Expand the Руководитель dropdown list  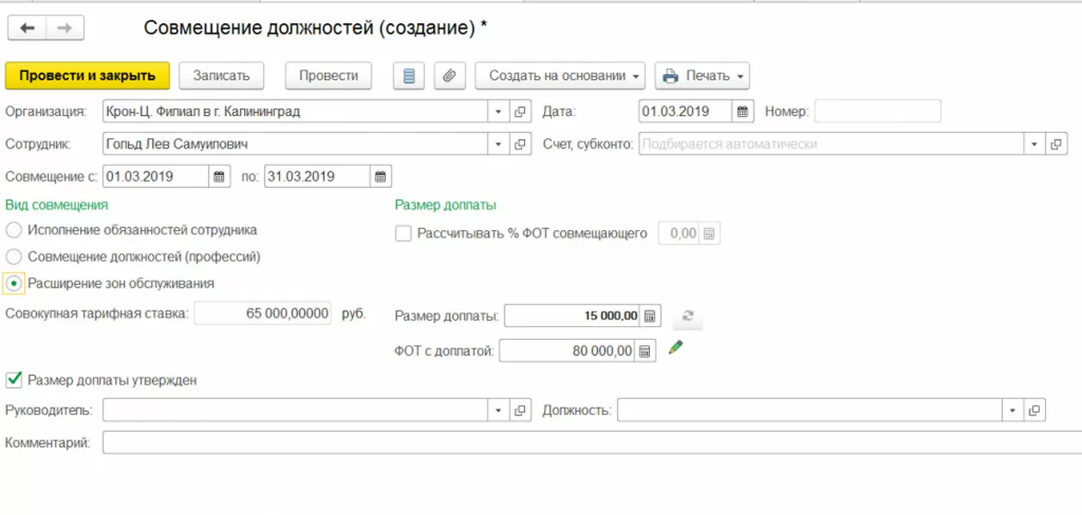(x=498, y=410)
